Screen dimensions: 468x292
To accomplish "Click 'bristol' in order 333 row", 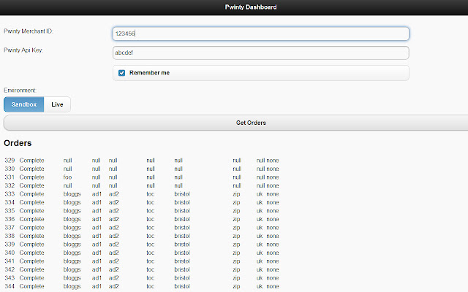I will tap(182, 194).
